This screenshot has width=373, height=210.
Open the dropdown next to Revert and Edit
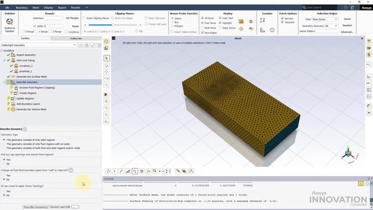point(75,207)
